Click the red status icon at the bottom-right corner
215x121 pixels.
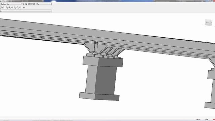point(214,120)
